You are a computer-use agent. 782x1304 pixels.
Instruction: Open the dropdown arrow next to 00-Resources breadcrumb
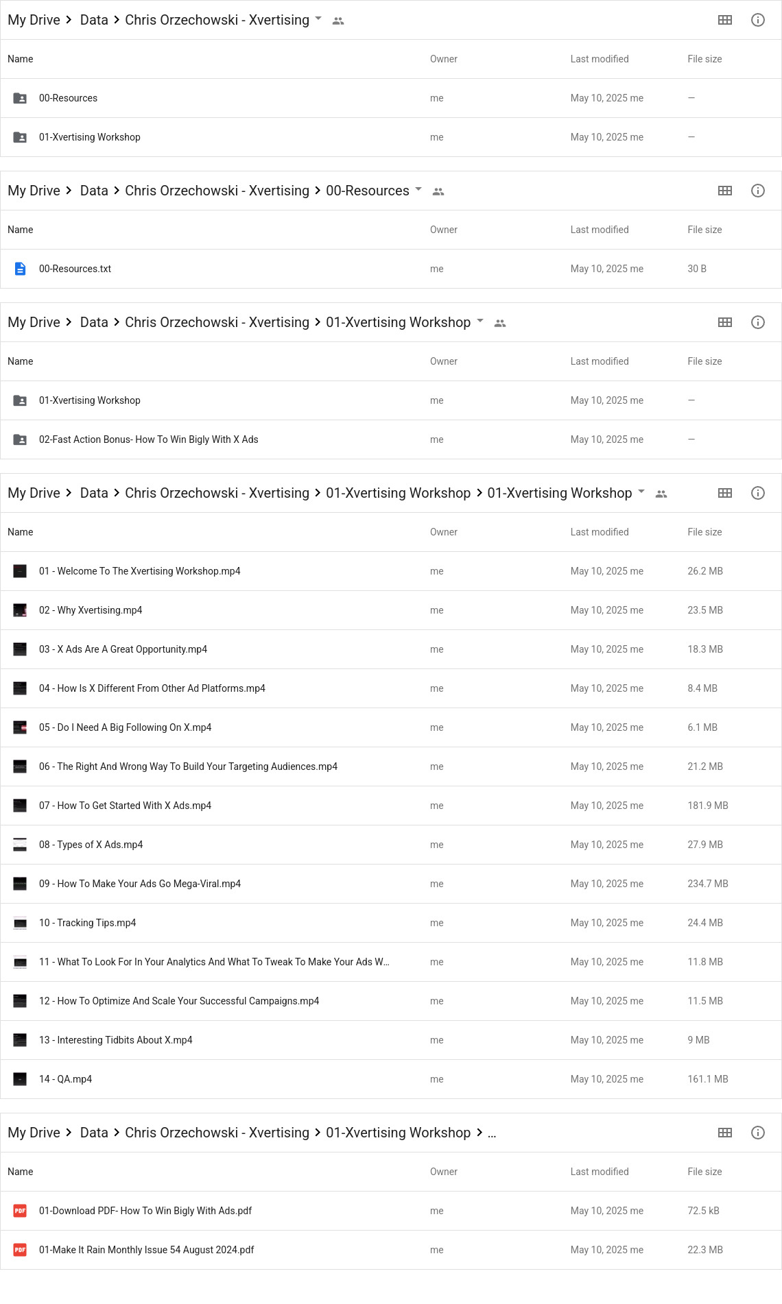pos(418,189)
